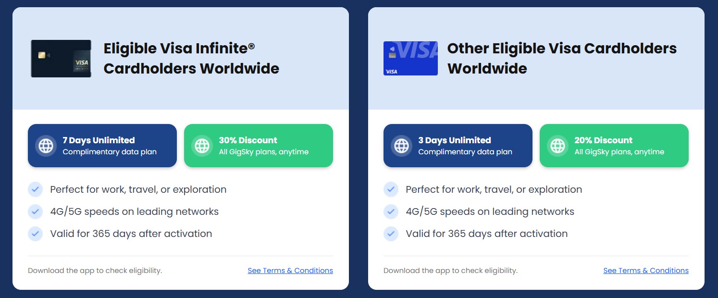The image size is (718, 298).
Task: Click checkmark beside right card's 4G/5G speeds line
Action: [391, 211]
